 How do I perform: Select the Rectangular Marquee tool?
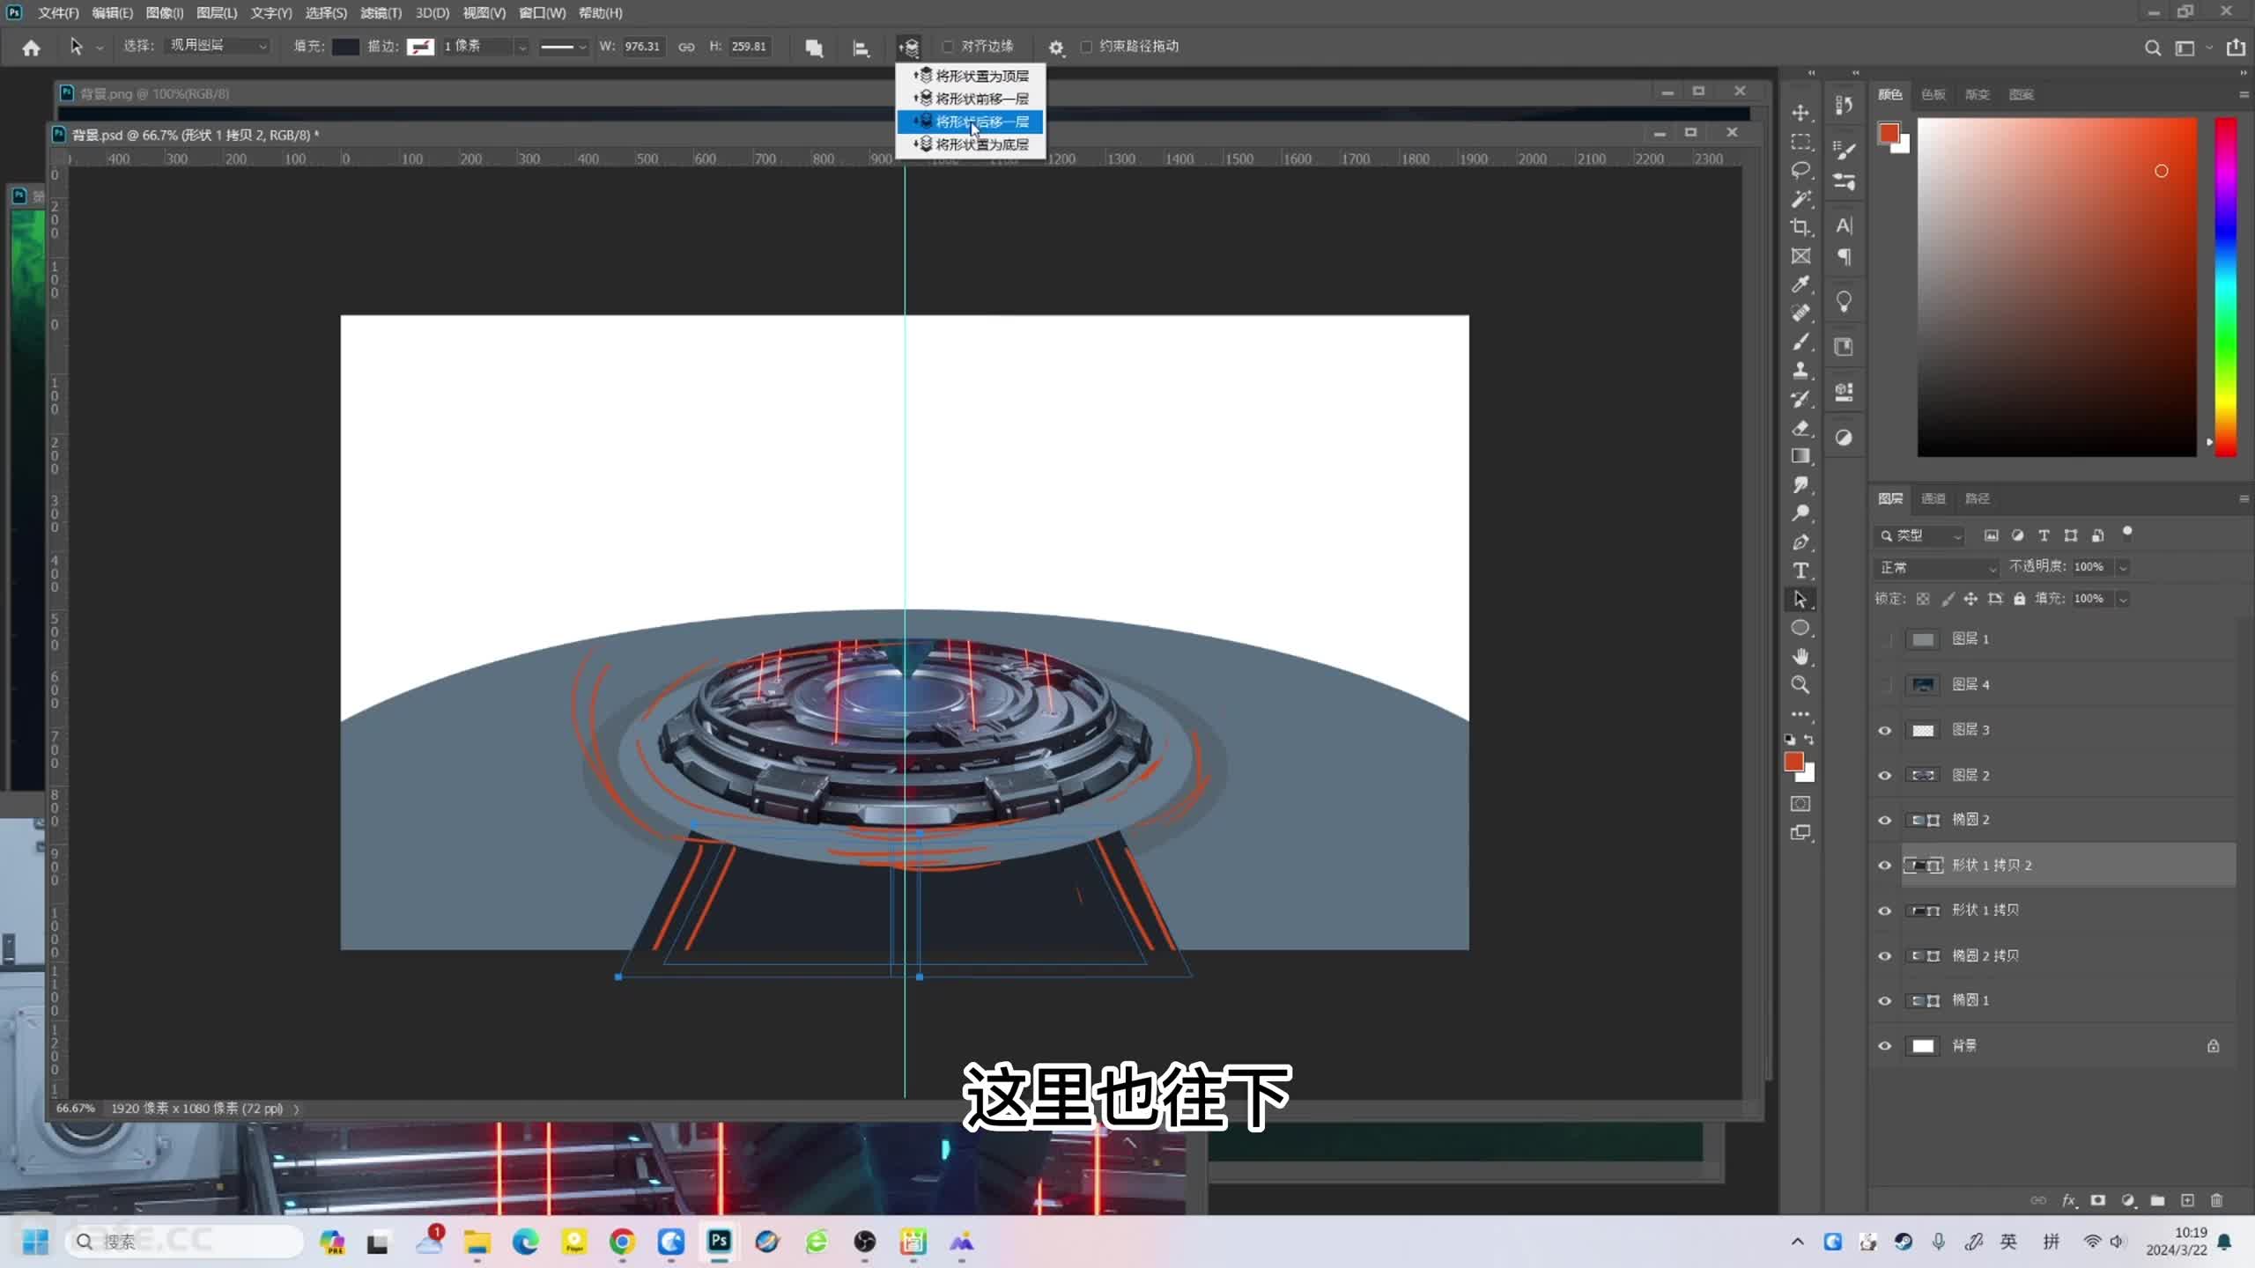pos(1800,142)
